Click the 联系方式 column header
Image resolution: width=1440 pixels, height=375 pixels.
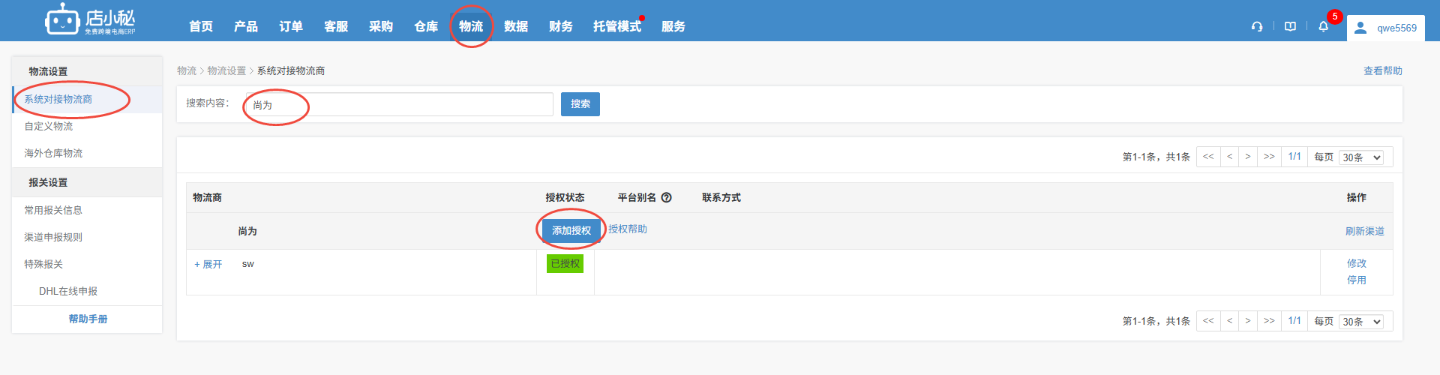(721, 198)
